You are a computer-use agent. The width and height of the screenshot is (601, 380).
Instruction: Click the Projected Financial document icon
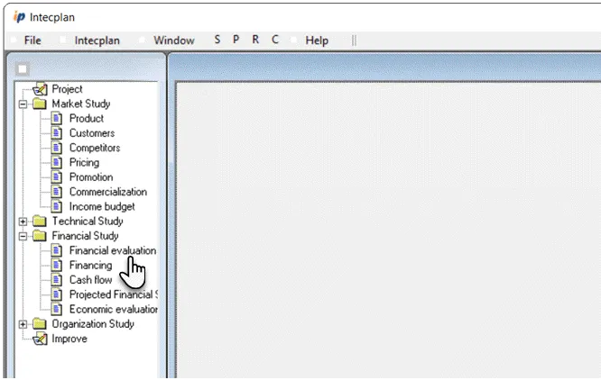[57, 294]
